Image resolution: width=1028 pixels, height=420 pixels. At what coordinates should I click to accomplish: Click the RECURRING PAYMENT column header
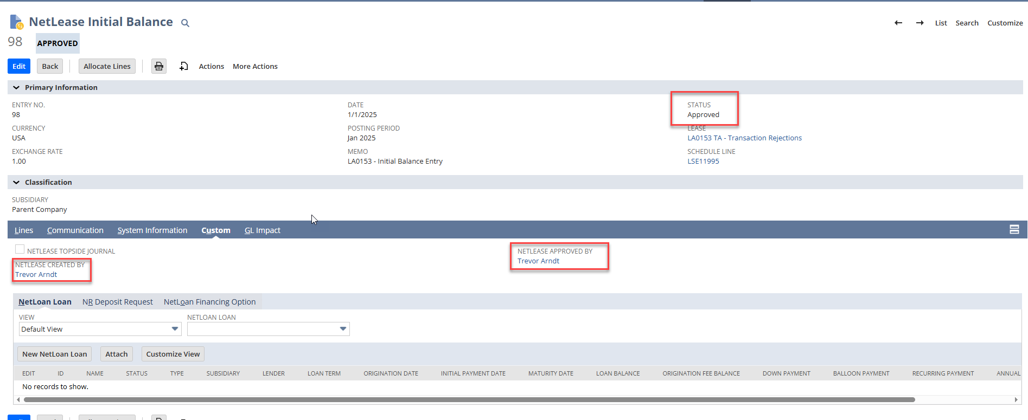pos(943,373)
